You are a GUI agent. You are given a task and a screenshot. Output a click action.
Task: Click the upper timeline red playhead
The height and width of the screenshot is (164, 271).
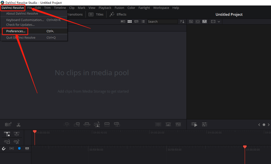coord(35,132)
